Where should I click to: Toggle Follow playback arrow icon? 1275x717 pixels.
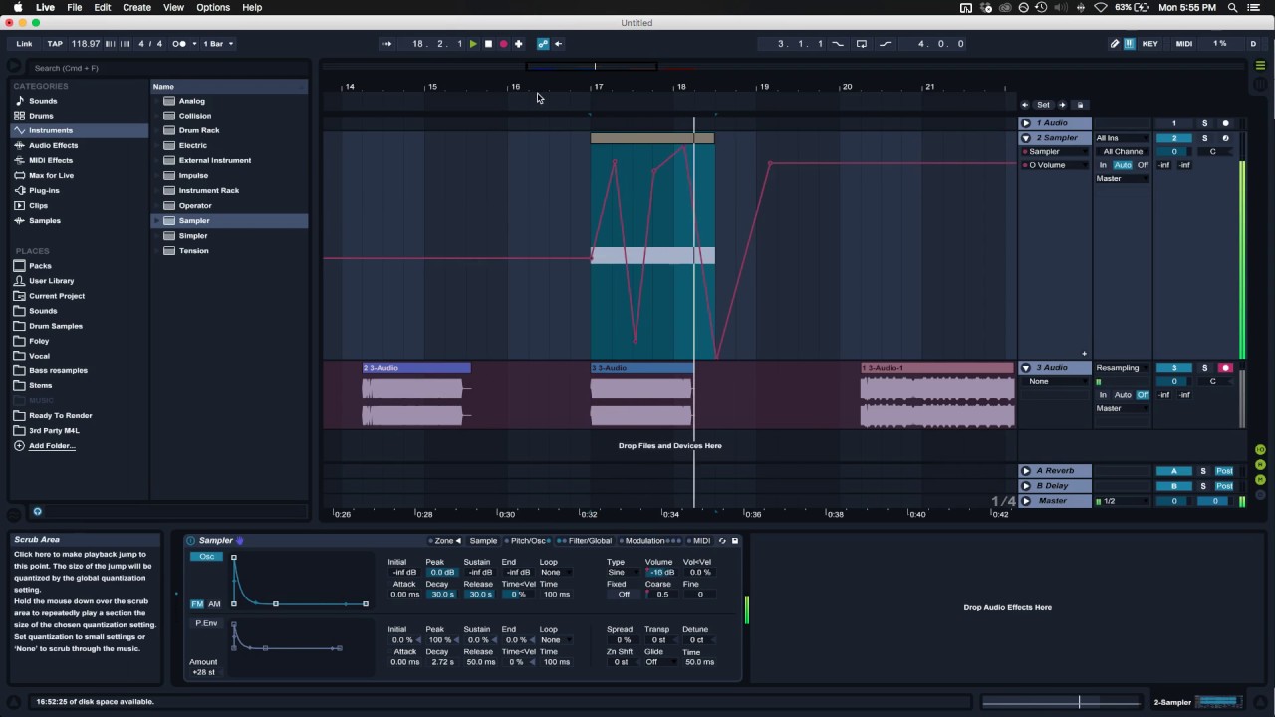pos(387,44)
